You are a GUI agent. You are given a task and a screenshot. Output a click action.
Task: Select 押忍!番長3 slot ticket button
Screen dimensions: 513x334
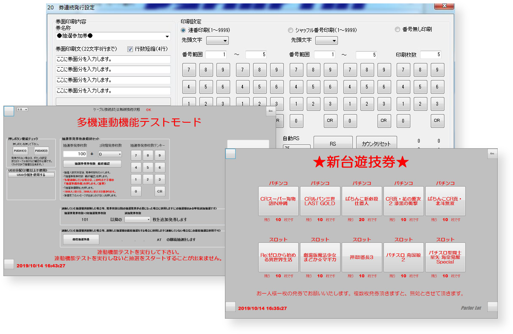click(362, 257)
